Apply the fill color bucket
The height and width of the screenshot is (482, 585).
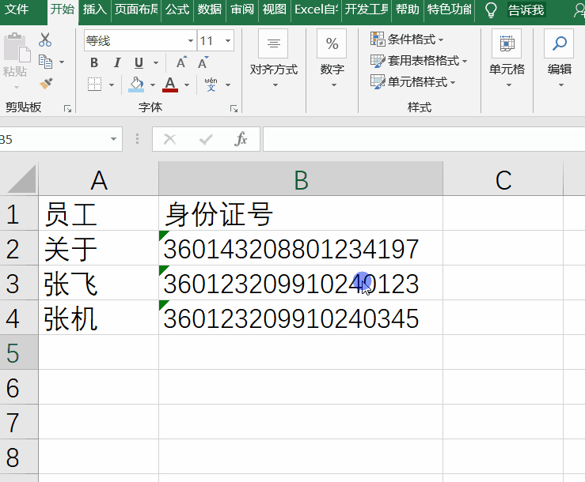point(136,85)
